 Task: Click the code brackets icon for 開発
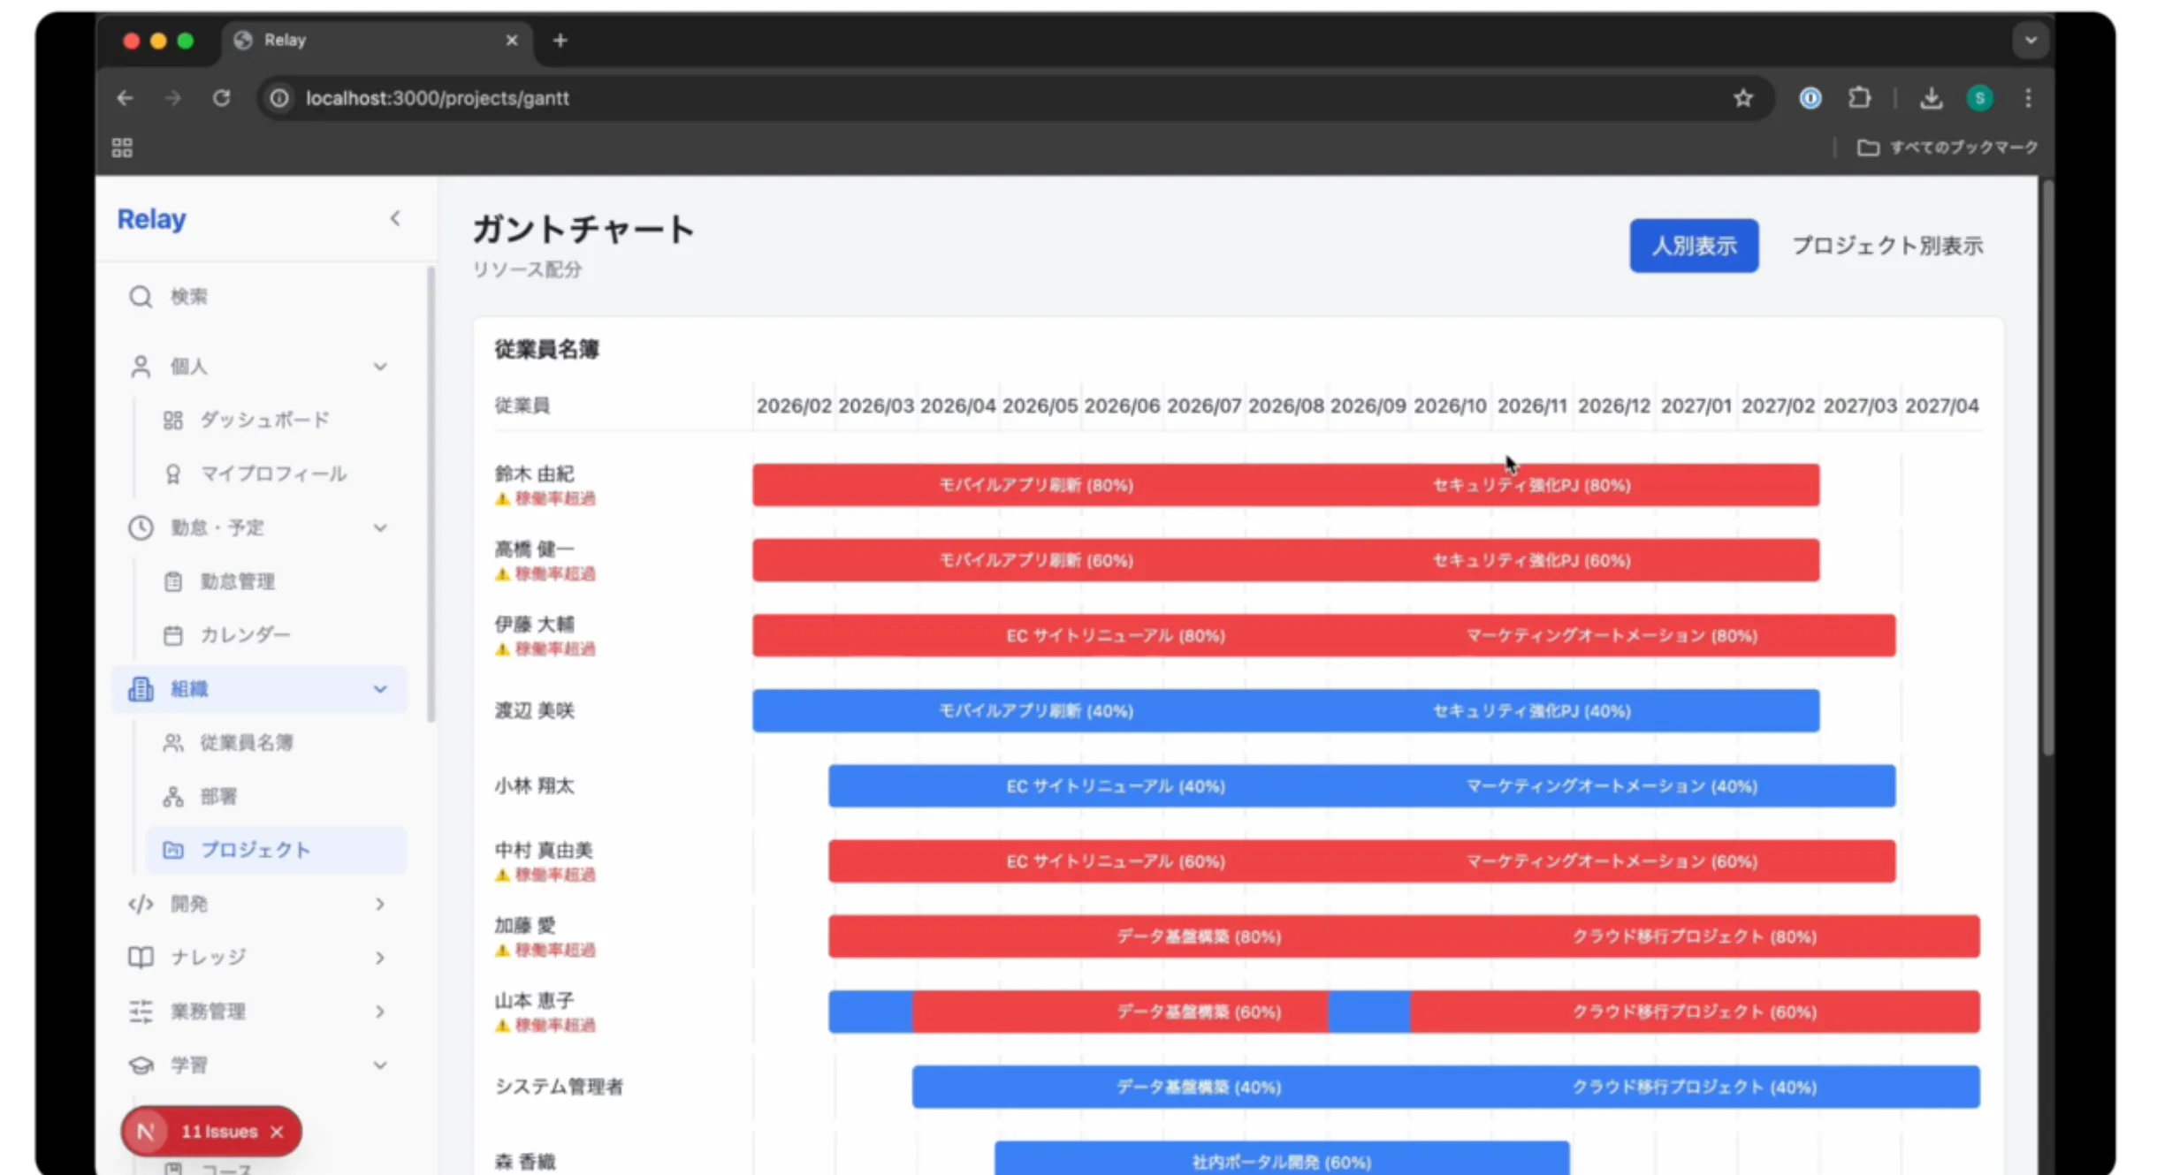pos(141,904)
